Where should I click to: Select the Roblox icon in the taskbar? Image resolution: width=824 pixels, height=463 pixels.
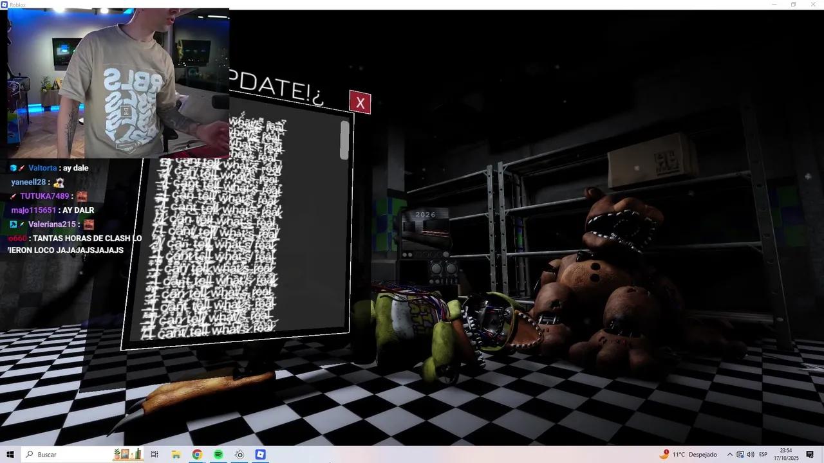click(260, 455)
